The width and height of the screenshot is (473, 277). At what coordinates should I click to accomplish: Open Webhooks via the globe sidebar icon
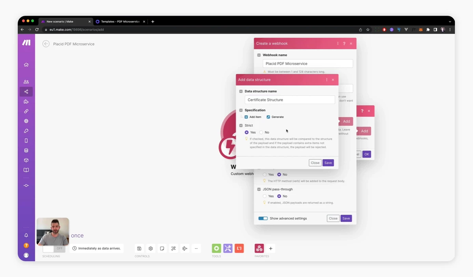click(x=26, y=121)
